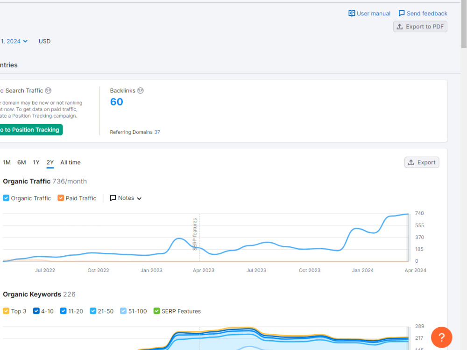467x350 pixels.
Task: Select the 6M time range tab
Action: 21,162
